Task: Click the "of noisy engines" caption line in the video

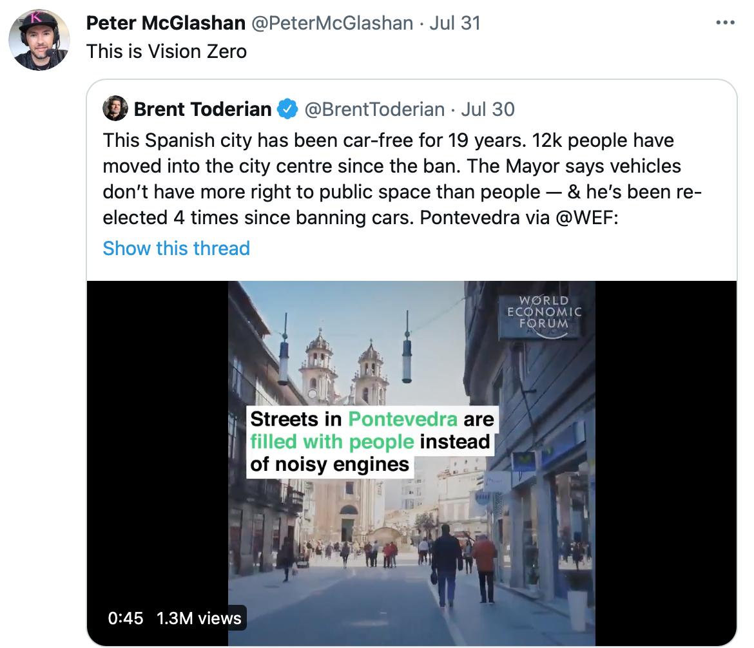Action: [x=329, y=464]
